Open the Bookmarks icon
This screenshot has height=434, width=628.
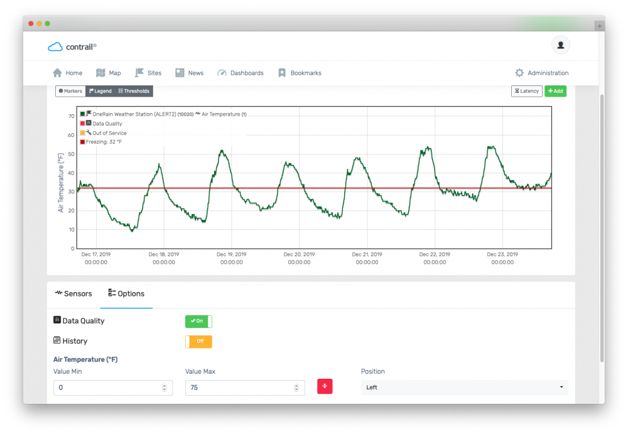(x=282, y=73)
